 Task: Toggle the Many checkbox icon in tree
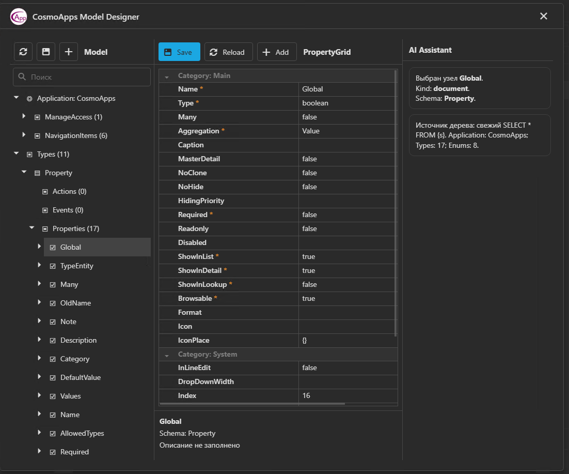click(x=53, y=285)
